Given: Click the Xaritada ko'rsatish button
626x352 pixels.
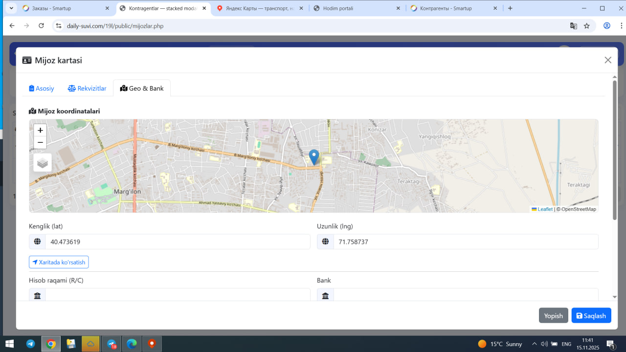Looking at the screenshot, I should pos(59,263).
